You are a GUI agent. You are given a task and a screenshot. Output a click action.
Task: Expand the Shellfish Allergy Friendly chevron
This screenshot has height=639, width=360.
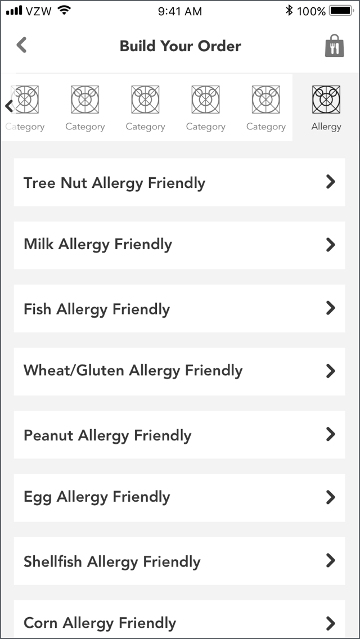(x=331, y=560)
